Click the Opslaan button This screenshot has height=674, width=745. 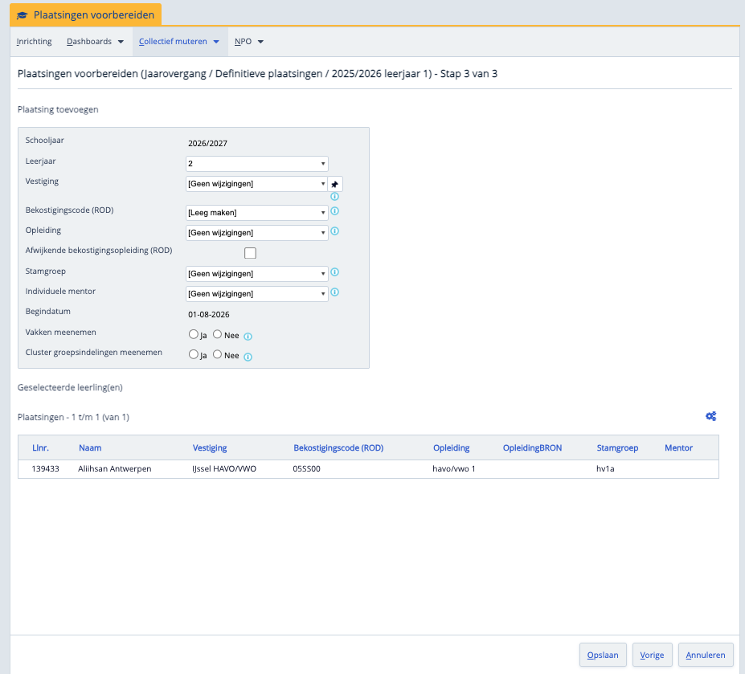pyautogui.click(x=603, y=655)
